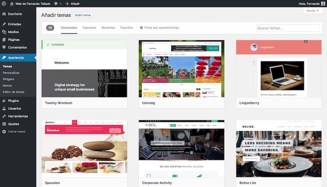The height and width of the screenshot is (187, 327).
Task: Open Ajustes settings
Action: click(x=13, y=124)
